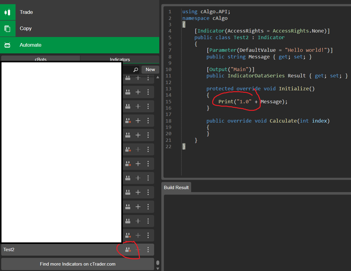Viewport: 351px width, 271px height.
Task: Create a new indicator with New button
Action: pos(150,70)
